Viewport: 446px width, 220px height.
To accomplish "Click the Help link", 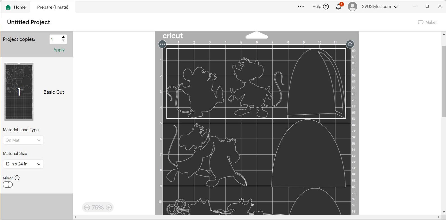I will pos(317,6).
